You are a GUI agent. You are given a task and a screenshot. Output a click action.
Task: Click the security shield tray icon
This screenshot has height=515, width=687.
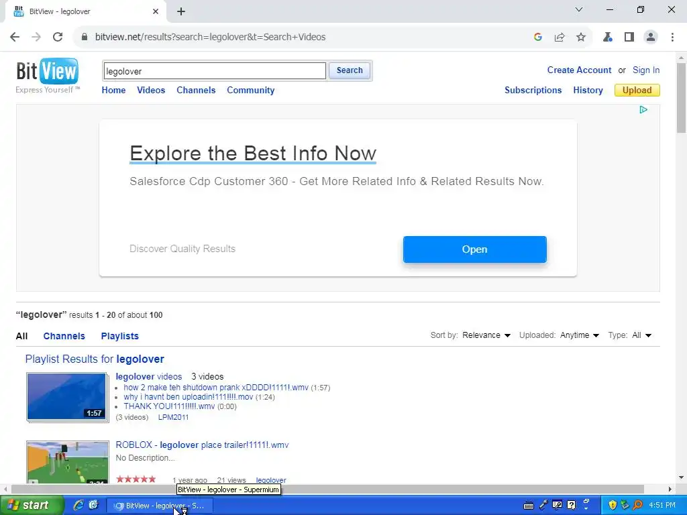point(613,505)
